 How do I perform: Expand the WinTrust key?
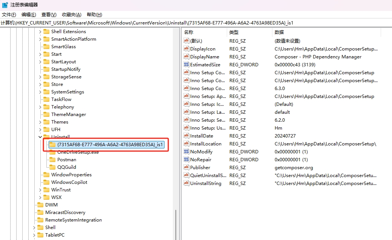pyautogui.click(x=40, y=190)
